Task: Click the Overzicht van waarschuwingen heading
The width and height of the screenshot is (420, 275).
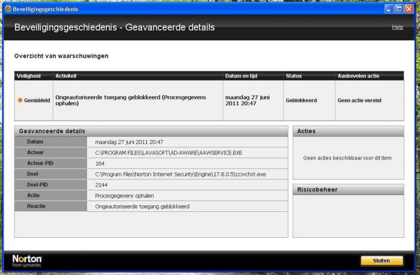Action: point(61,56)
